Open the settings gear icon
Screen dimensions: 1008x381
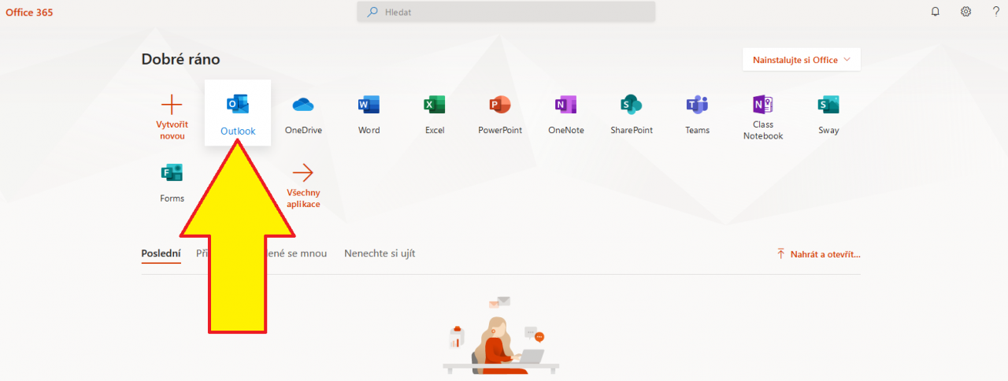pos(965,12)
